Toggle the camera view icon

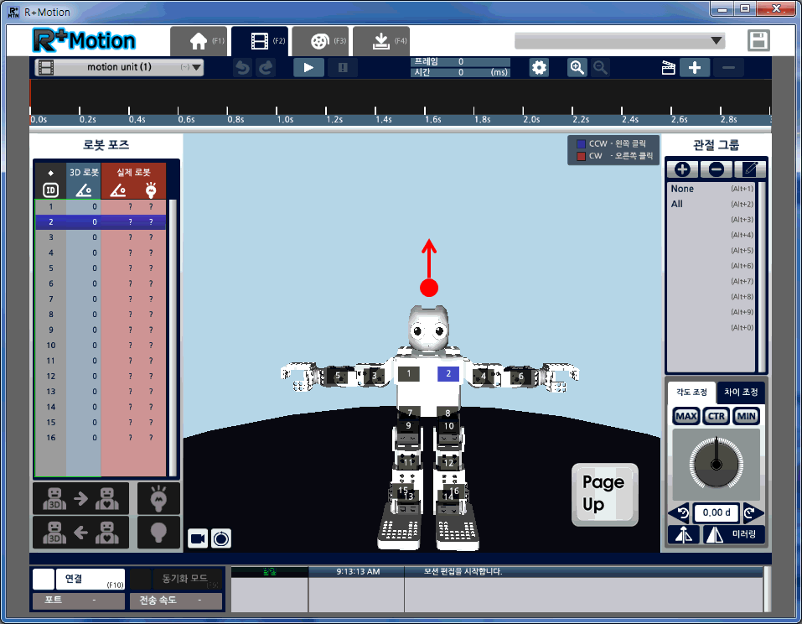click(x=198, y=538)
